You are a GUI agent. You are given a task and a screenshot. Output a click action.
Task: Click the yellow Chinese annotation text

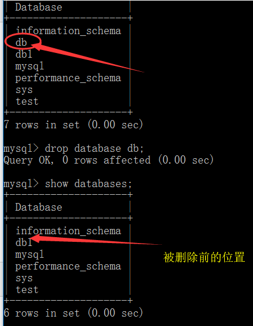pos(204,257)
